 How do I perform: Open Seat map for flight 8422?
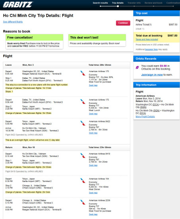pyautogui.click(x=93, y=133)
